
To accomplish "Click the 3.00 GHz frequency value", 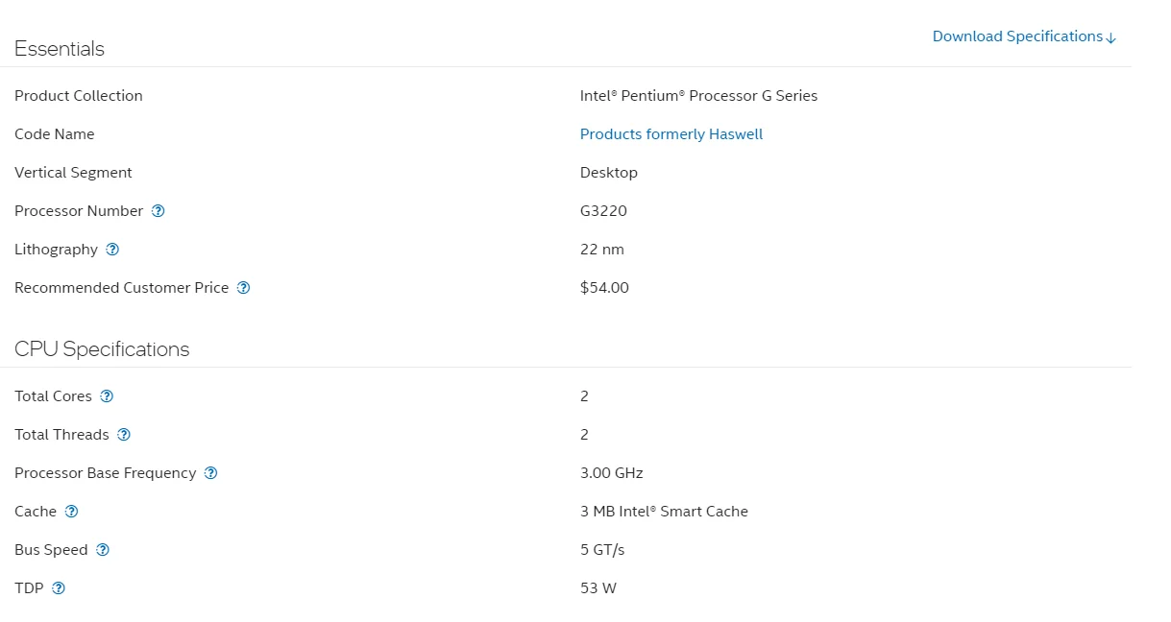I will (x=611, y=473).
